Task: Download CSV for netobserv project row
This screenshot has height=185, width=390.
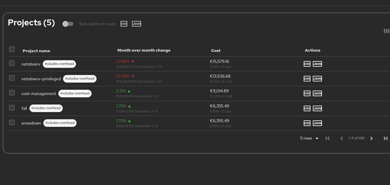Action: pyautogui.click(x=307, y=64)
